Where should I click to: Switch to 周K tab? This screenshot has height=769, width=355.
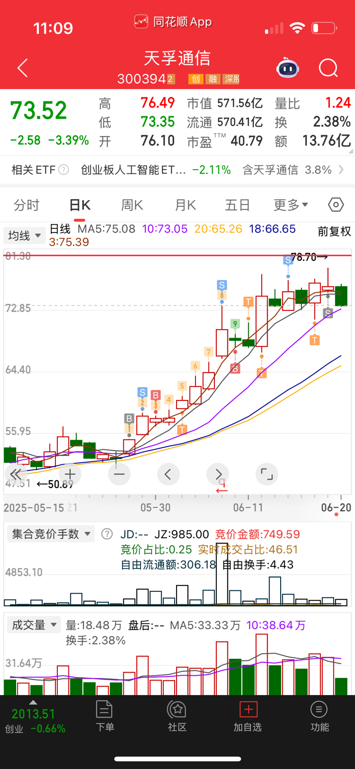tap(132, 205)
